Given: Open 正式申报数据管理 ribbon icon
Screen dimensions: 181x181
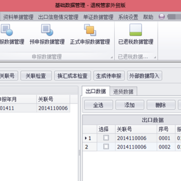Looking at the screenshot, I should pyautogui.click(x=90, y=34).
